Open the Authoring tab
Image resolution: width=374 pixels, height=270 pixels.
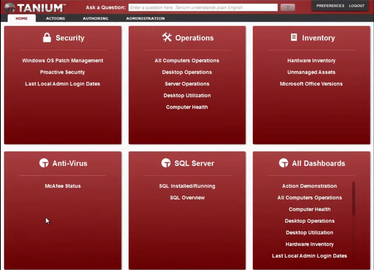[95, 18]
